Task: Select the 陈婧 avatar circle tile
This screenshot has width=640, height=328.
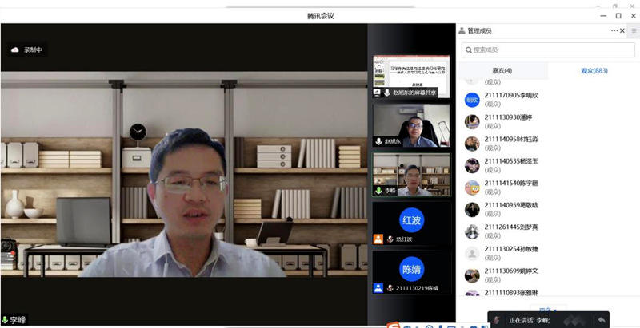Action: pyautogui.click(x=411, y=269)
